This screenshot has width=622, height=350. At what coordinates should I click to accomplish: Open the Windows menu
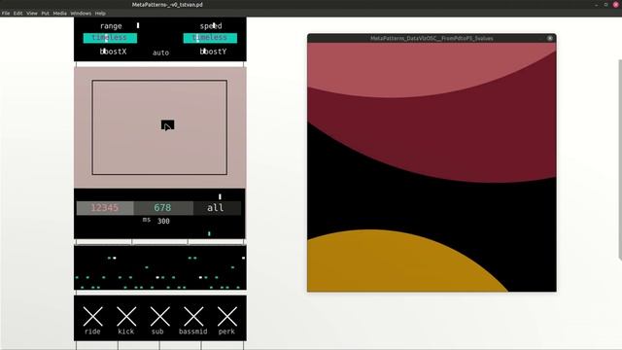(81, 13)
